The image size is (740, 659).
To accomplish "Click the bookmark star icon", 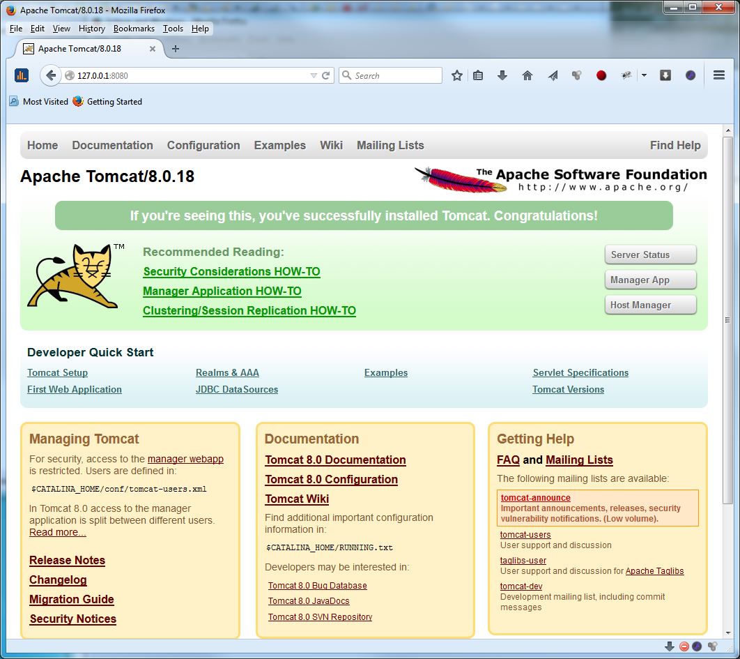I will click(x=457, y=75).
